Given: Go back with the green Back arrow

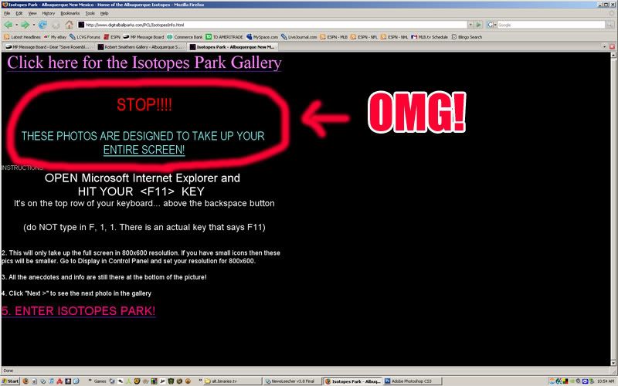Looking at the screenshot, I should tap(8, 25).
